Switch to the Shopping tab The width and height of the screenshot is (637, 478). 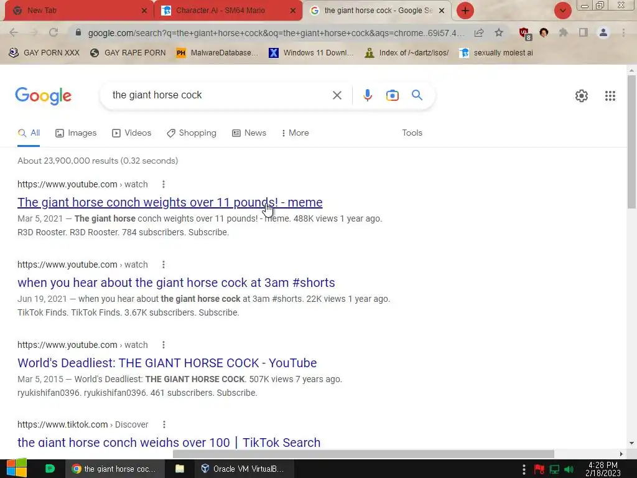point(192,133)
